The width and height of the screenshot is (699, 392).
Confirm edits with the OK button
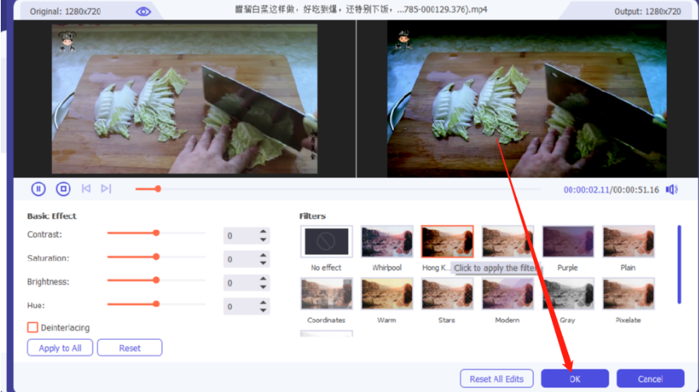(574, 379)
